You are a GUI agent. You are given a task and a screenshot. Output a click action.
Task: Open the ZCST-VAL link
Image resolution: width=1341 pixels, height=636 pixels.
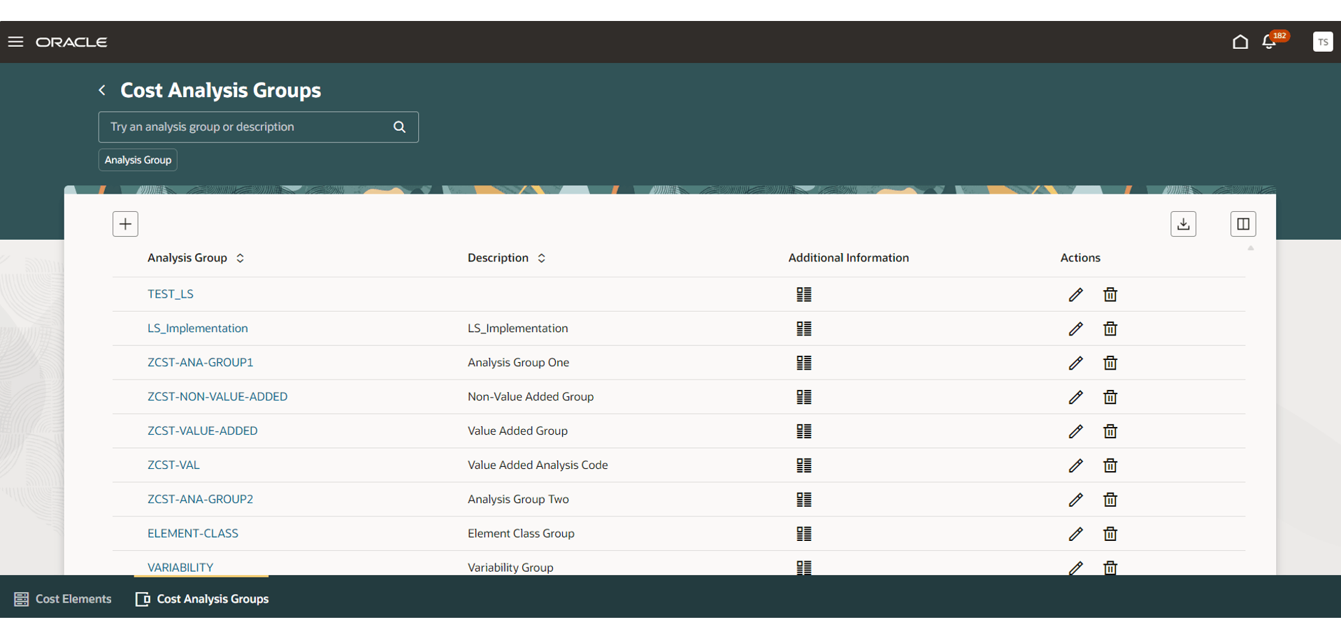pos(173,465)
